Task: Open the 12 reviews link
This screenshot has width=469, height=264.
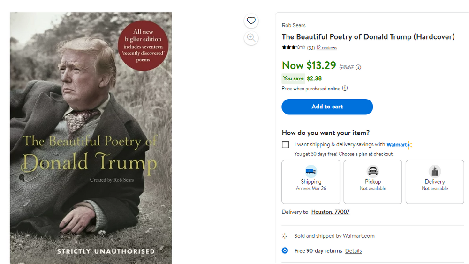Action: click(x=326, y=48)
